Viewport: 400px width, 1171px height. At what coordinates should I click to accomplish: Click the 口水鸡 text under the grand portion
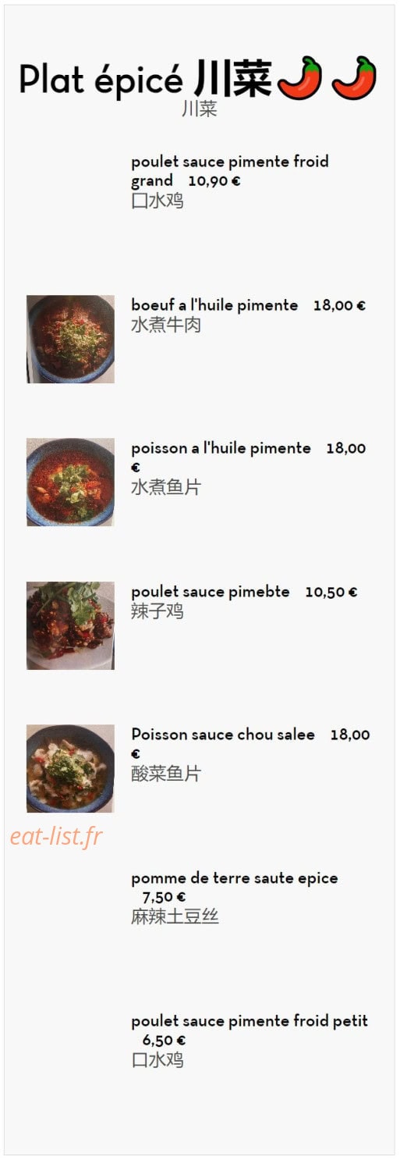click(x=157, y=201)
